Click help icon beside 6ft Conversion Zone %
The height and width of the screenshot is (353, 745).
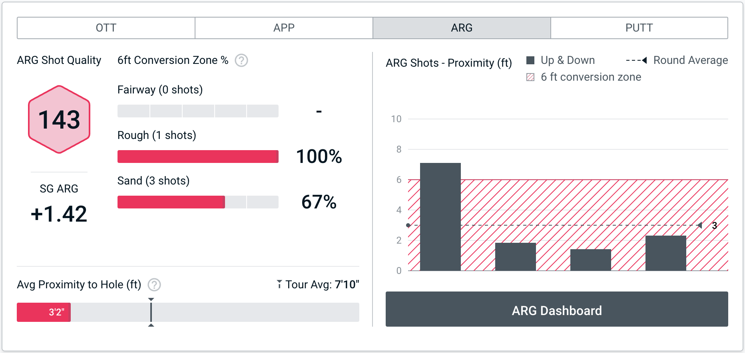click(241, 60)
